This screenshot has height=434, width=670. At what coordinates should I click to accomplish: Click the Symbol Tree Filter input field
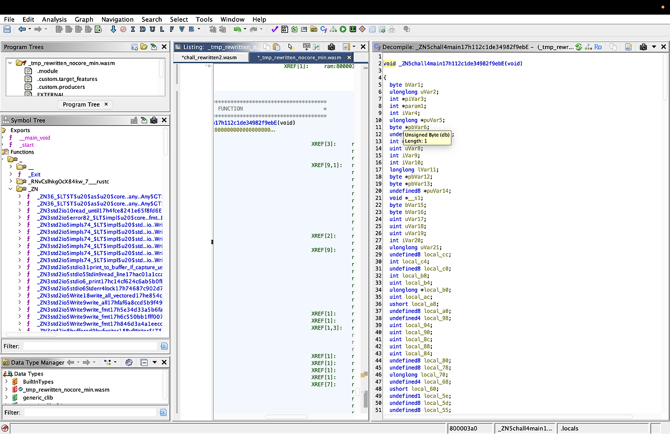click(90, 346)
